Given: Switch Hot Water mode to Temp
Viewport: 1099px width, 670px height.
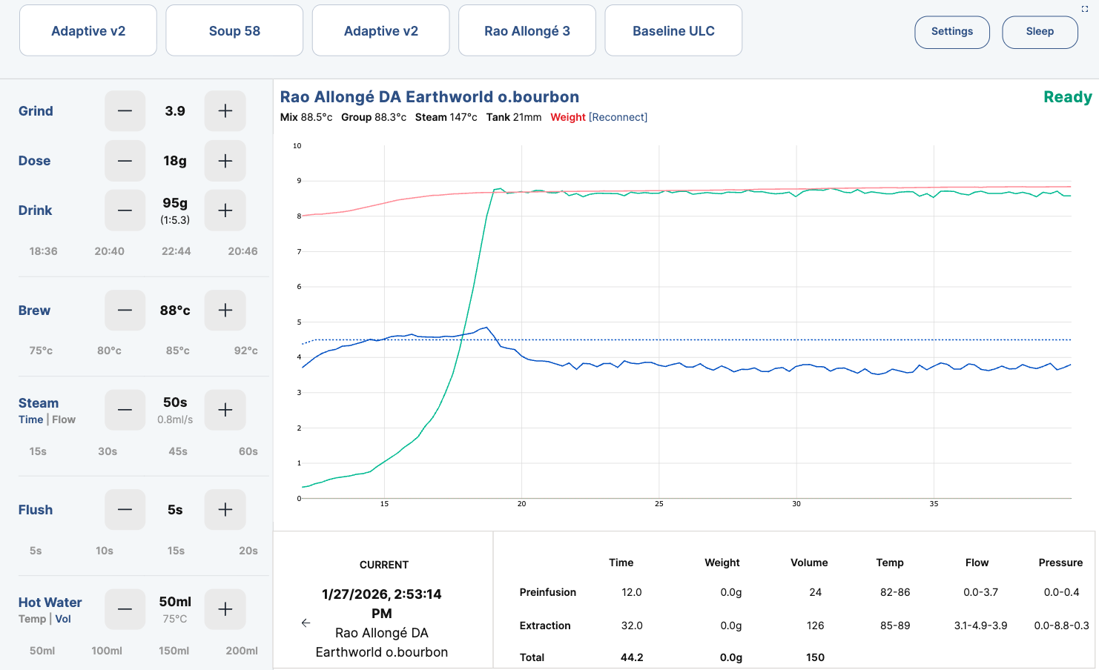Looking at the screenshot, I should (x=32, y=619).
